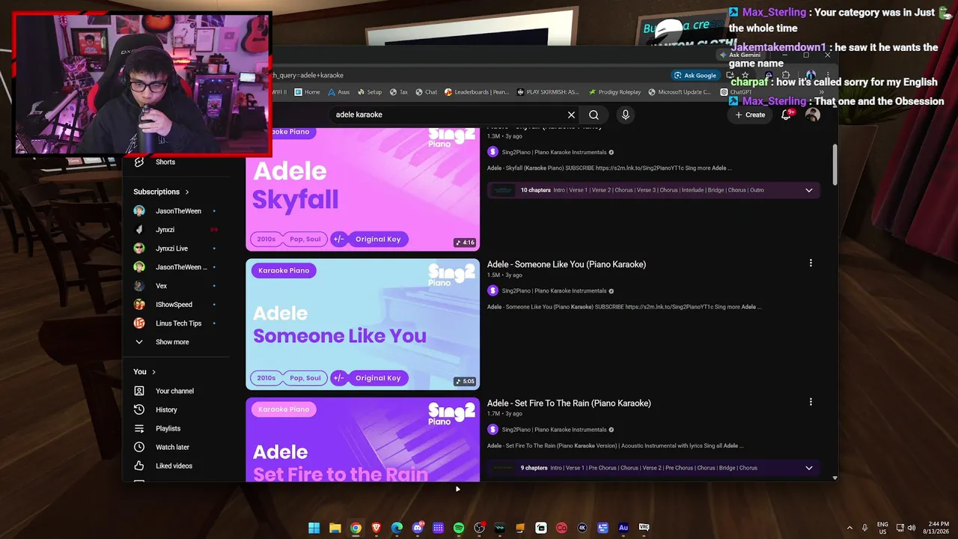Open VRChat from the taskbar

click(x=644, y=528)
